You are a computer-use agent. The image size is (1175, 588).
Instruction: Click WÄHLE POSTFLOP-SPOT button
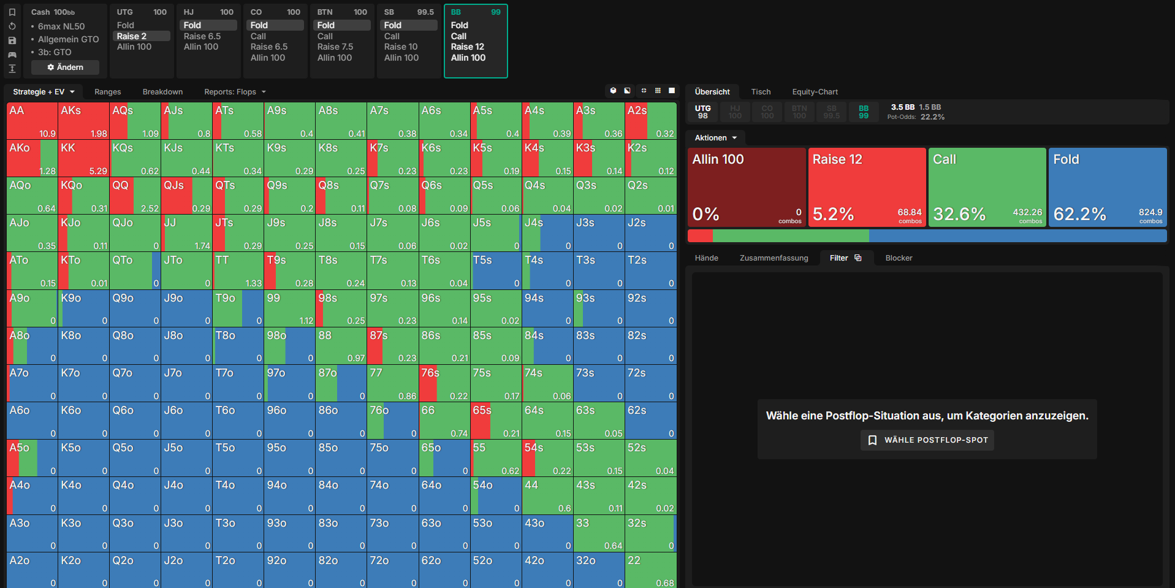(927, 440)
